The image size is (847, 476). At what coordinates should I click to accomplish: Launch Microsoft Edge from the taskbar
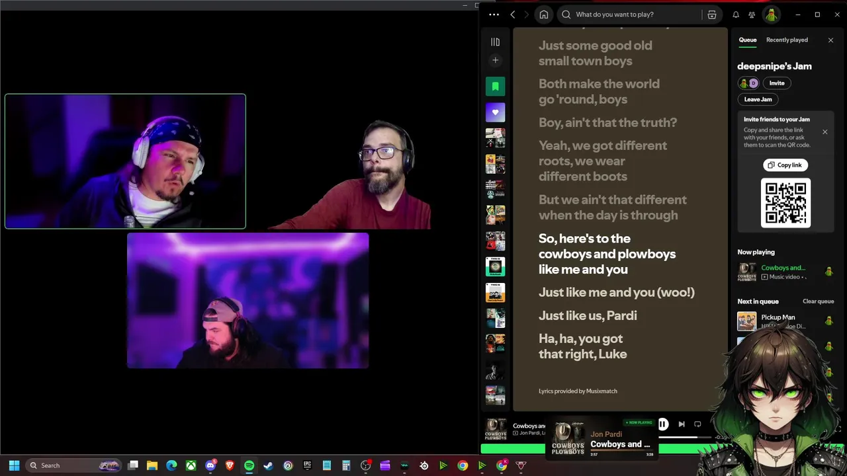171,465
